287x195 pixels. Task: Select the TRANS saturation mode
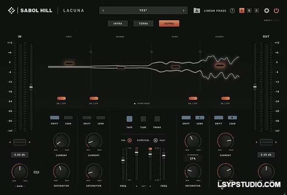(157, 119)
